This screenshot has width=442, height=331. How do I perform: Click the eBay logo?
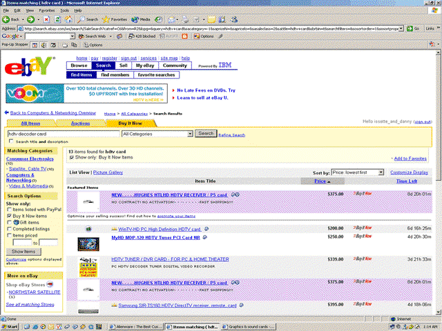pyautogui.click(x=29, y=66)
